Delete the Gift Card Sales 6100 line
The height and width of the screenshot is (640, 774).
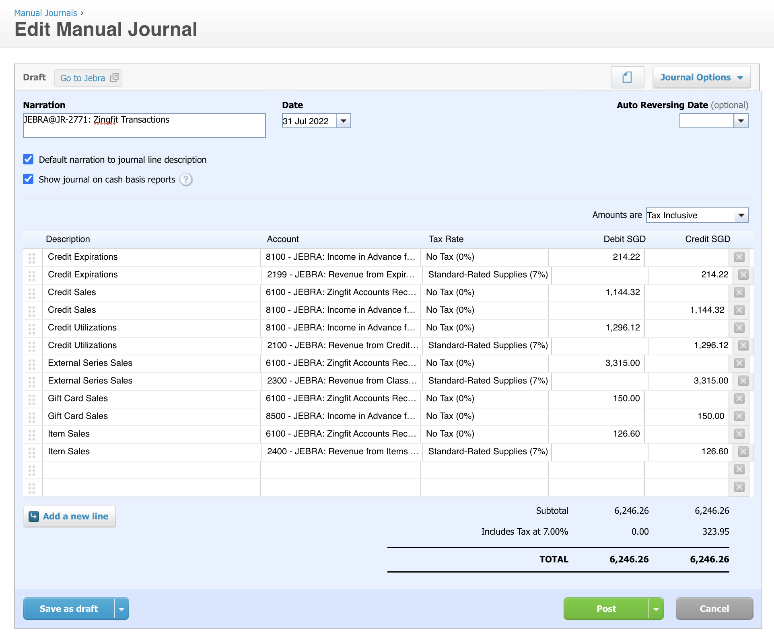click(x=739, y=398)
